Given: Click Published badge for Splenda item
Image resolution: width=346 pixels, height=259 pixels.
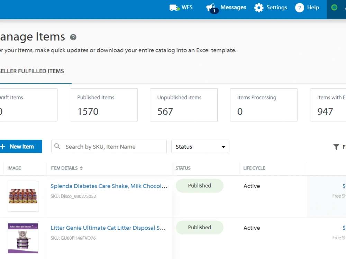Looking at the screenshot, I should [200, 186].
